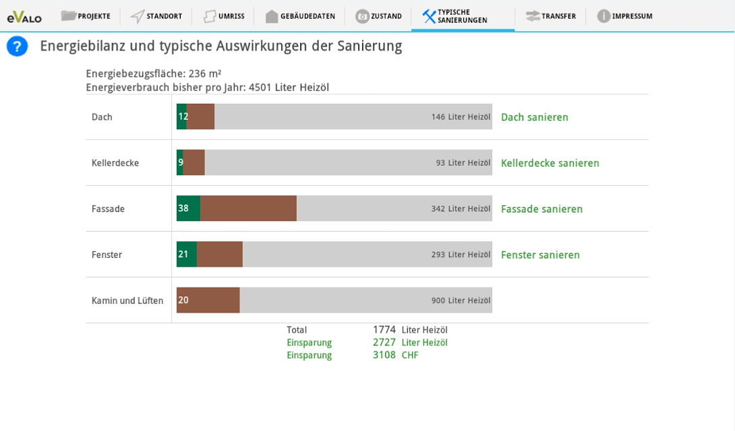Image resolution: width=735 pixels, height=431 pixels.
Task: Click the Fenster sanieren link
Action: click(540, 255)
